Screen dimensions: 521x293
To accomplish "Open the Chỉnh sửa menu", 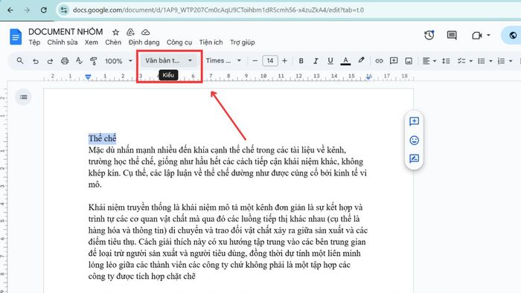I will [x=62, y=42].
